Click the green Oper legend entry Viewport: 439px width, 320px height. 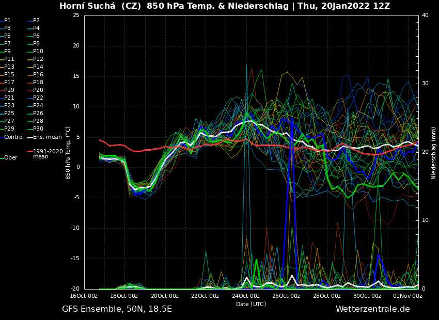(x=10, y=158)
